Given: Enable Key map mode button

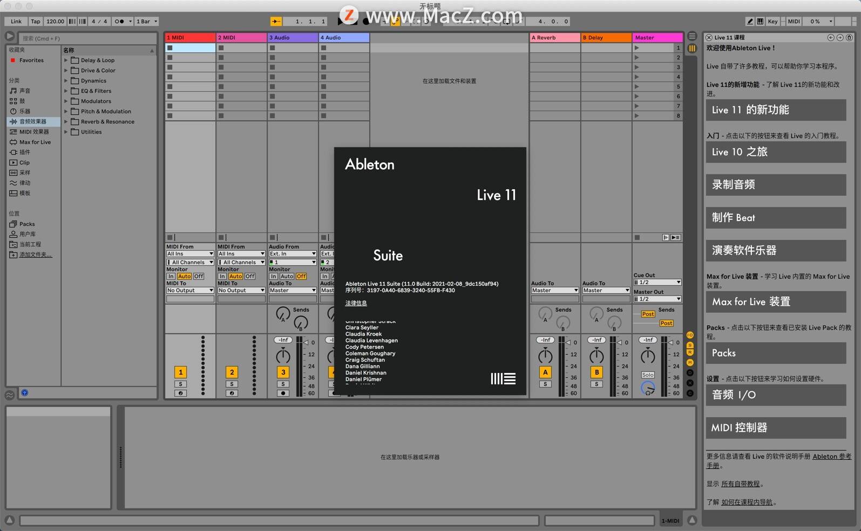Looking at the screenshot, I should 772,22.
